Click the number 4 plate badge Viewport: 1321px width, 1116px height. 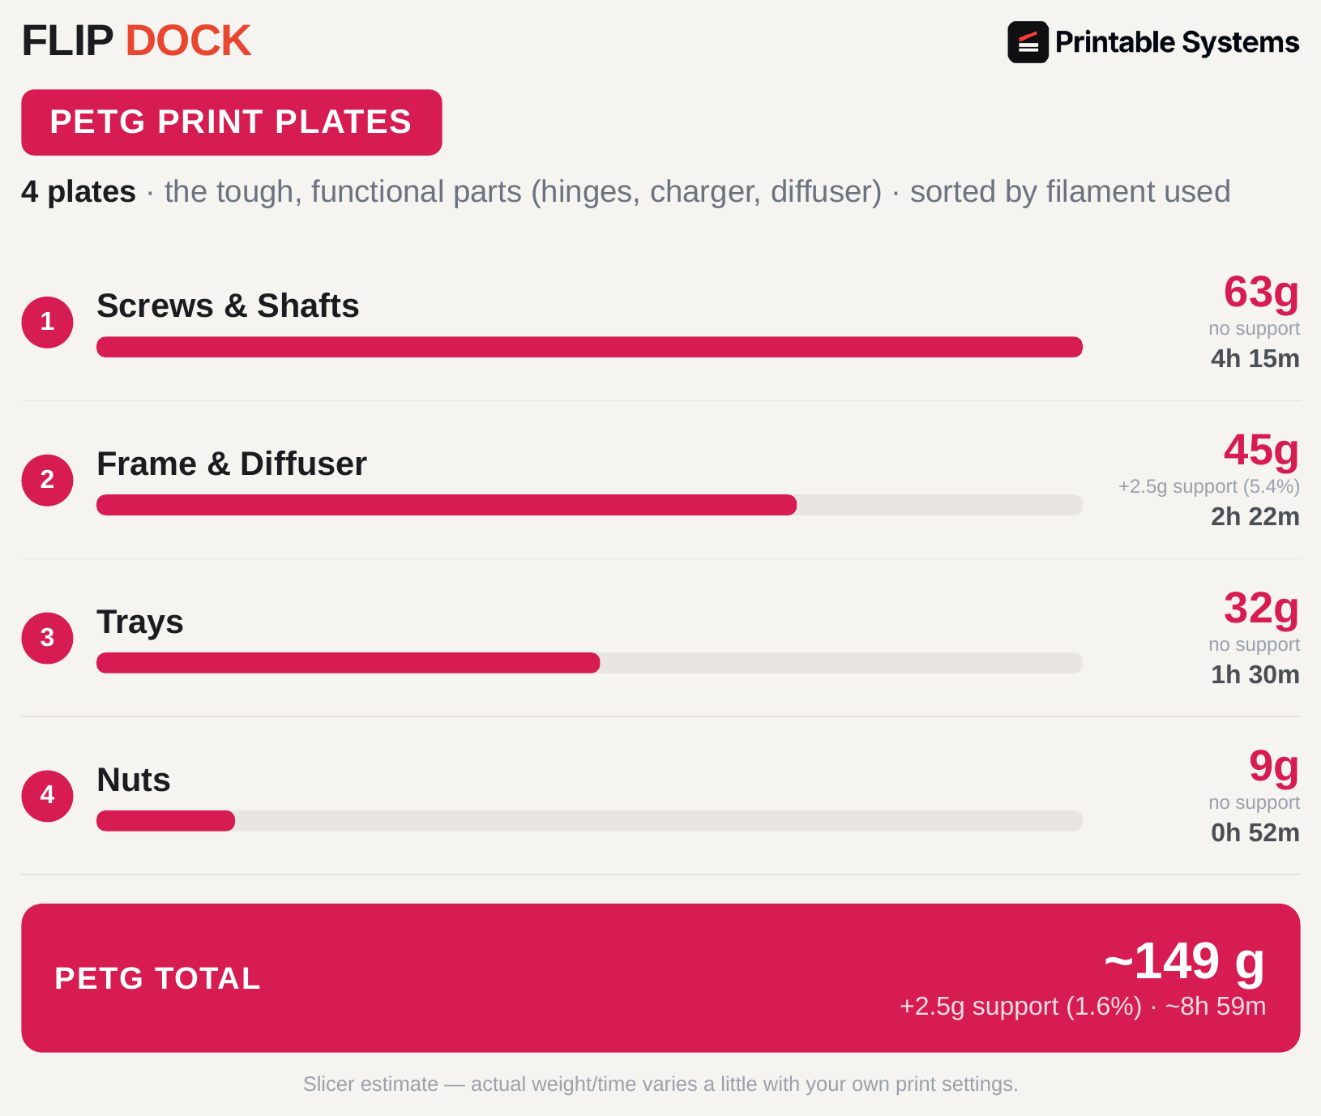pyautogui.click(x=47, y=796)
